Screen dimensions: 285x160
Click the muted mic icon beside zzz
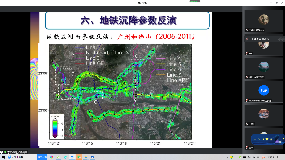(x=246, y=53)
